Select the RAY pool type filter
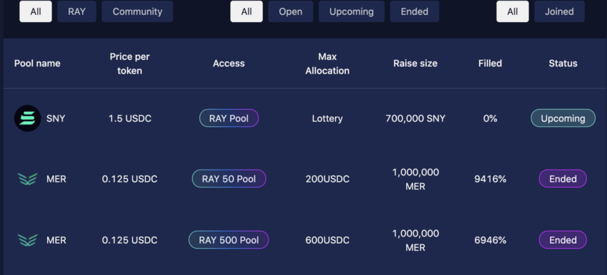Viewport: 607px width, 275px height. pyautogui.click(x=76, y=11)
